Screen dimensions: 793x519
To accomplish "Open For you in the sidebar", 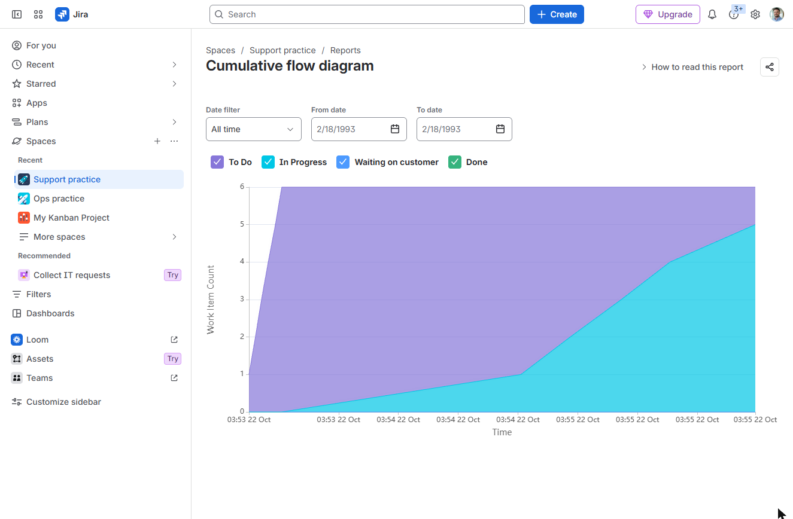I will [97, 45].
